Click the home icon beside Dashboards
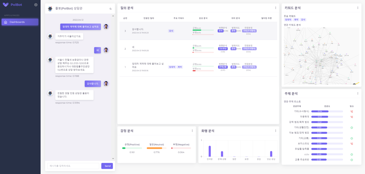This screenshot has height=174, width=365. pyautogui.click(x=5, y=22)
